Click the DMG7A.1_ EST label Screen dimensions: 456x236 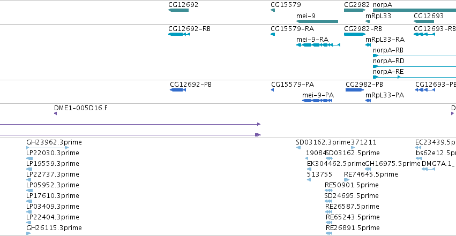[x=438, y=164]
